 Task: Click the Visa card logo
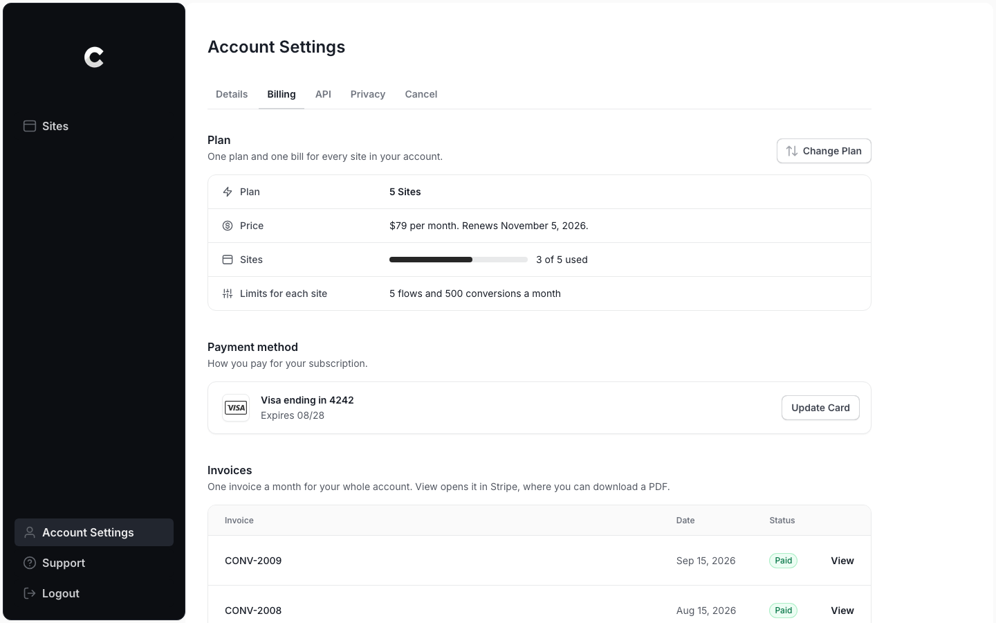(236, 408)
